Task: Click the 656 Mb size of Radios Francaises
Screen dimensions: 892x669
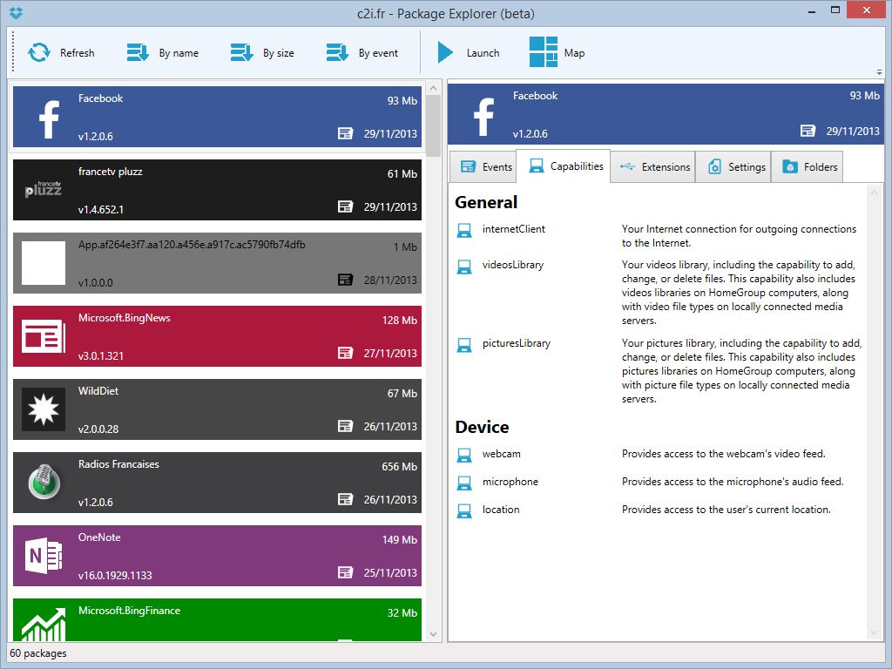Action: 399,467
